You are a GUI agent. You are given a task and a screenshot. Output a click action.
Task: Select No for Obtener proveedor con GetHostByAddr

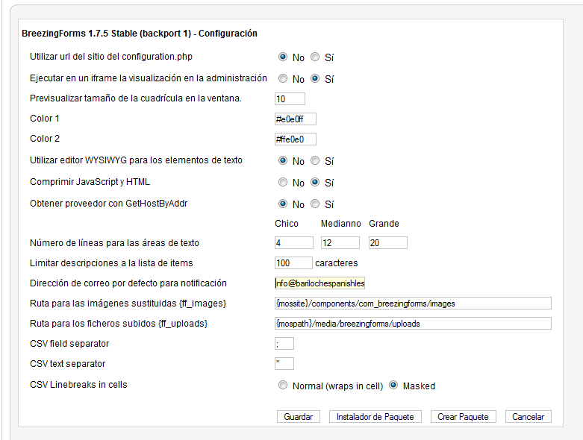[x=283, y=204]
